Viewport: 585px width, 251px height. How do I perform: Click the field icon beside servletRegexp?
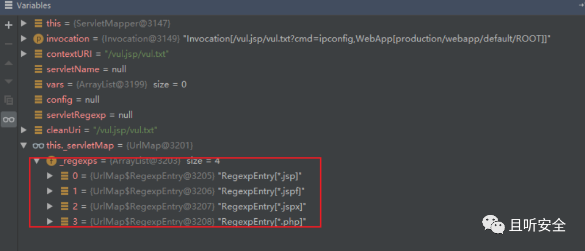tap(38, 115)
